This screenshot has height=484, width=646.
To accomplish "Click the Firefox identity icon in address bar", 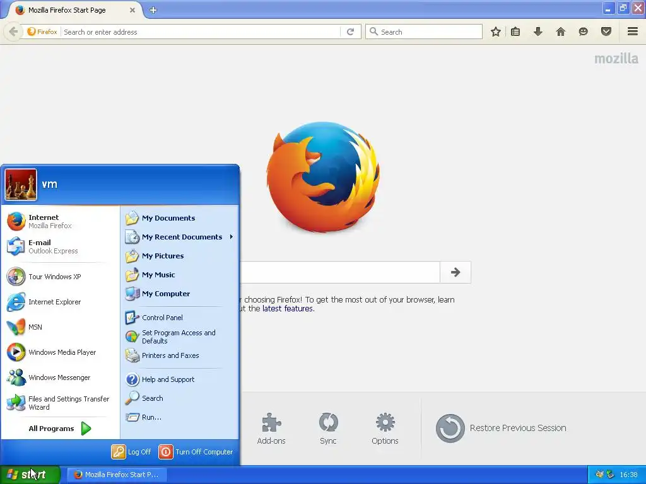I will click(x=42, y=32).
